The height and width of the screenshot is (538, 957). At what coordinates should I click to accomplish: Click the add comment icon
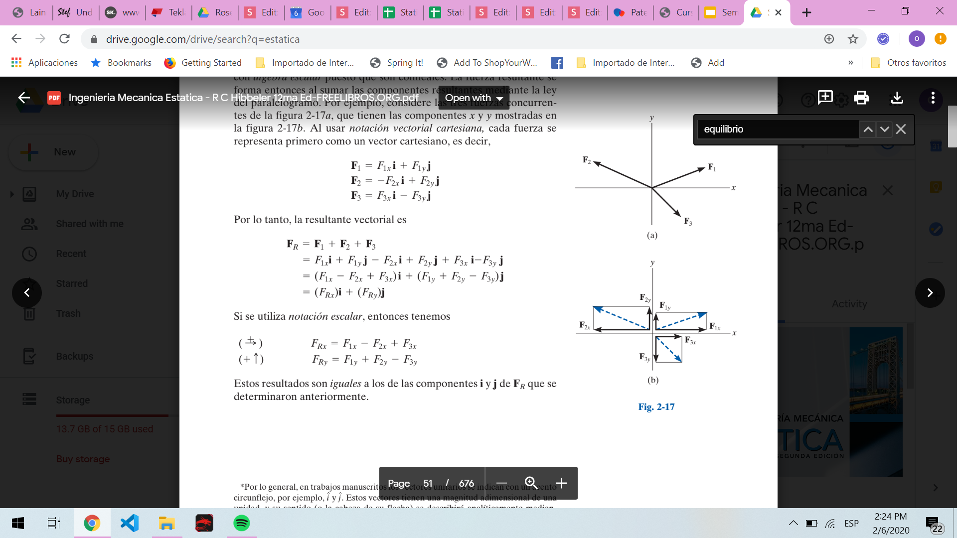[825, 97]
